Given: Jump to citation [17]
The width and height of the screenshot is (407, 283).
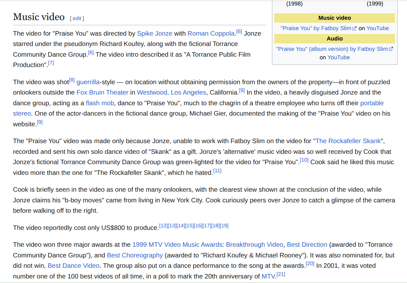Looking at the screenshot, I should (x=207, y=226).
